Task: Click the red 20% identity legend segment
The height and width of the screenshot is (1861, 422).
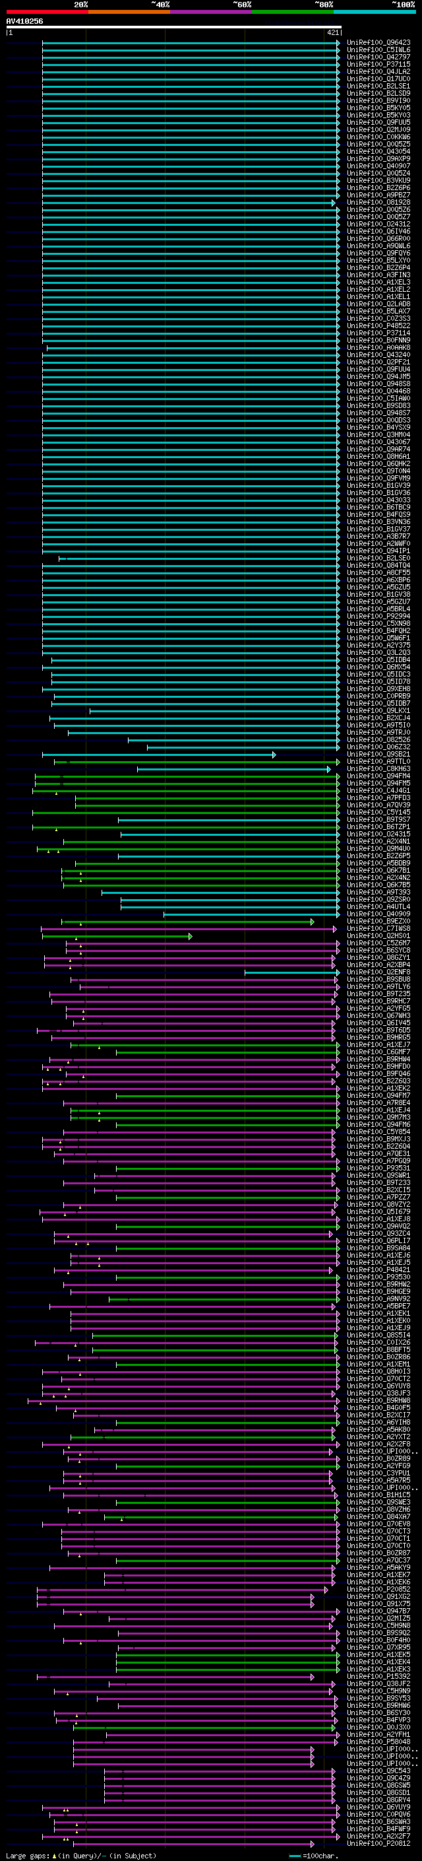Action: [47, 12]
